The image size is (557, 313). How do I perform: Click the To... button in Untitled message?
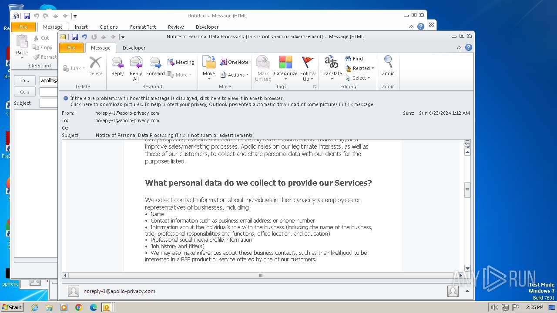(24, 80)
